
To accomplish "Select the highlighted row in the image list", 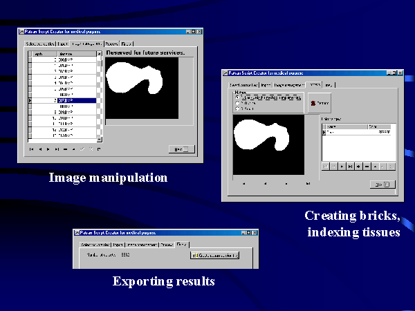I will click(76, 101).
